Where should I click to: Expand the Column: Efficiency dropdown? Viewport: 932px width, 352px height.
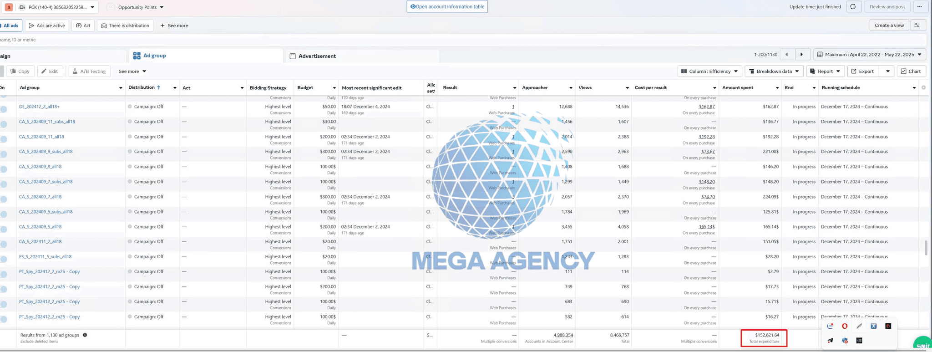pos(709,71)
